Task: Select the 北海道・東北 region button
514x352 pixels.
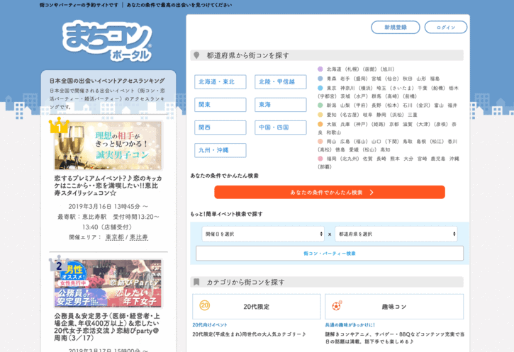Action: point(220,82)
